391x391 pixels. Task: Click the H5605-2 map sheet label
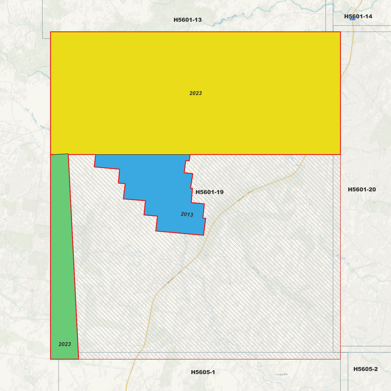click(365, 369)
